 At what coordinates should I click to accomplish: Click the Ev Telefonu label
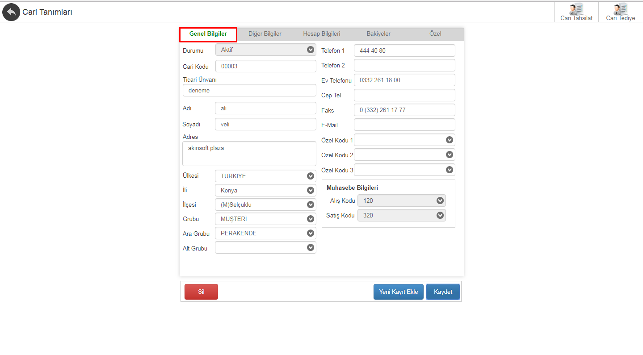(336, 80)
